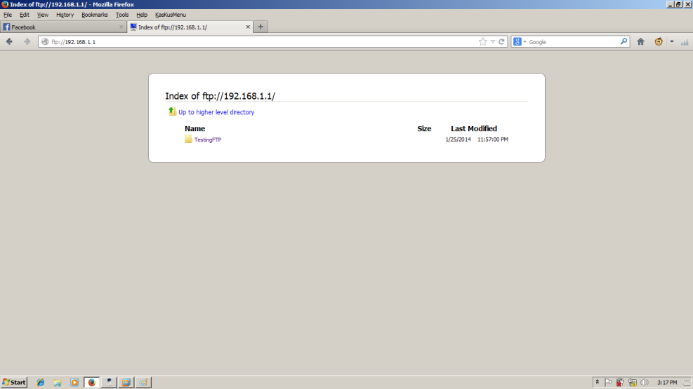Viewport: 693px width, 389px height.
Task: Click the Show desktop button
Action: click(687, 383)
